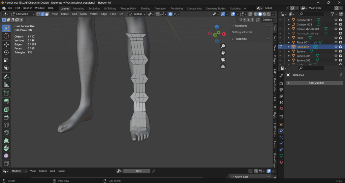The width and height of the screenshot is (345, 183).
Task: Click the red X axis gizmo circle
Action: (x=224, y=34)
